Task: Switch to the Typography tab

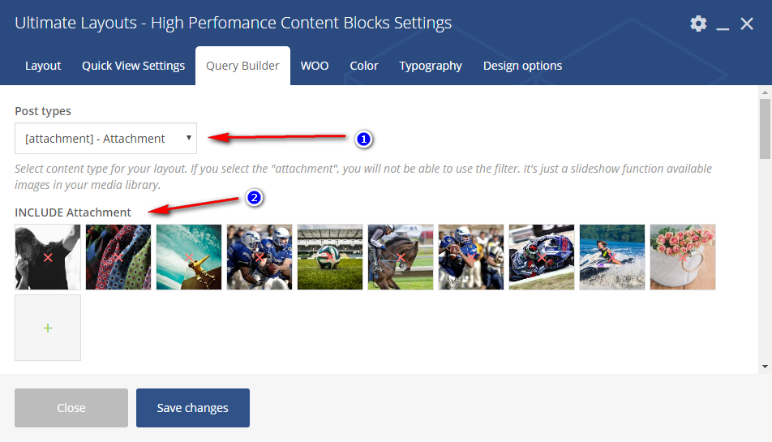Action: (x=431, y=66)
